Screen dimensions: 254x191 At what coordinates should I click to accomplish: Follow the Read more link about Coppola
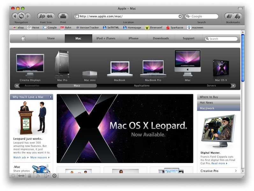tap(219, 163)
